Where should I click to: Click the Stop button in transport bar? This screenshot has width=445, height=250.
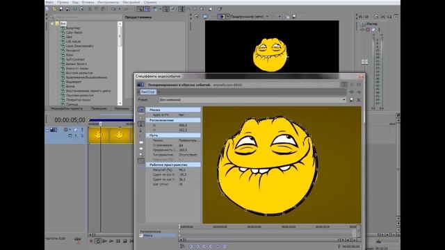tap(125, 241)
